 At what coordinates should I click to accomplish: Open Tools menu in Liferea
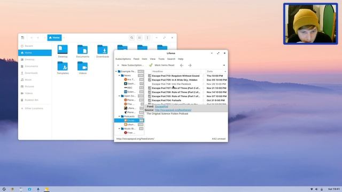tap(161, 59)
